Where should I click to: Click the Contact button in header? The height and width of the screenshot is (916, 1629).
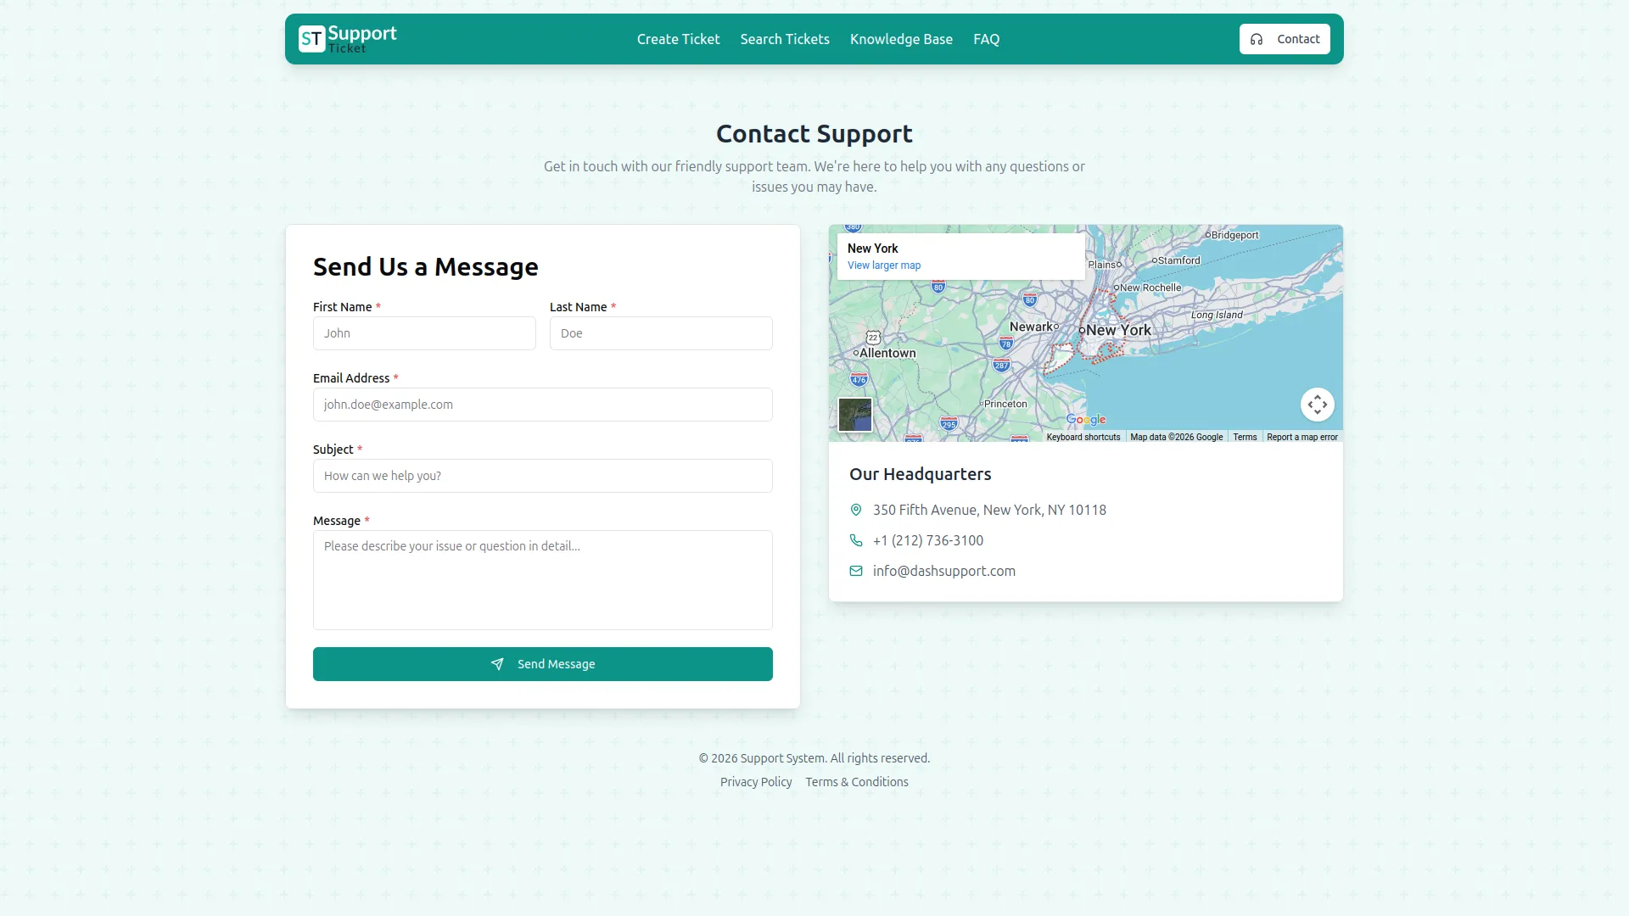click(x=1285, y=39)
